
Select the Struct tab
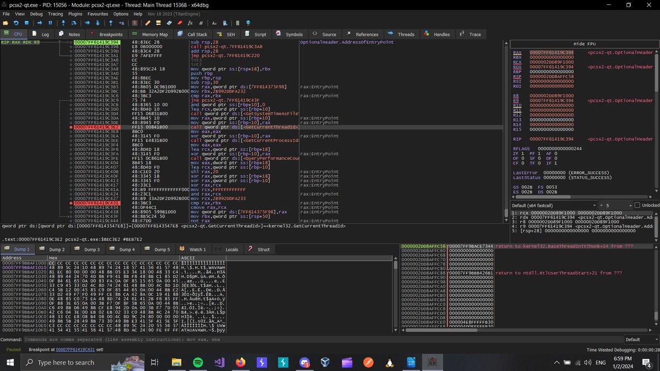pos(260,249)
